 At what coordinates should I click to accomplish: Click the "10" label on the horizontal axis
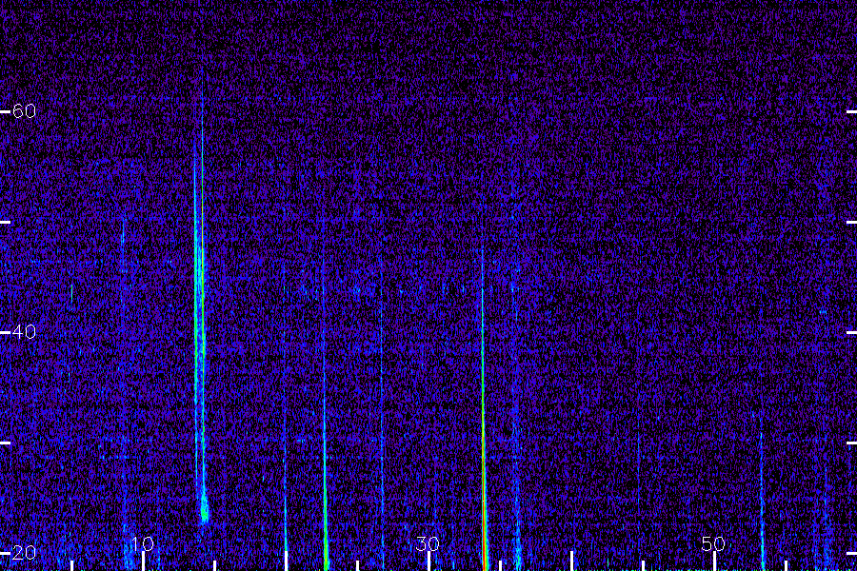[142, 543]
